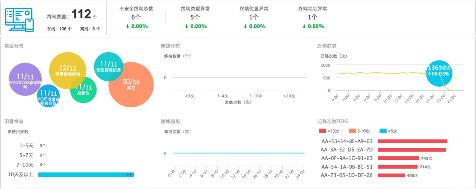Screen dimensions: 476x189
Task: Open 不安全终端总数 6个 details
Action: [x=136, y=17]
